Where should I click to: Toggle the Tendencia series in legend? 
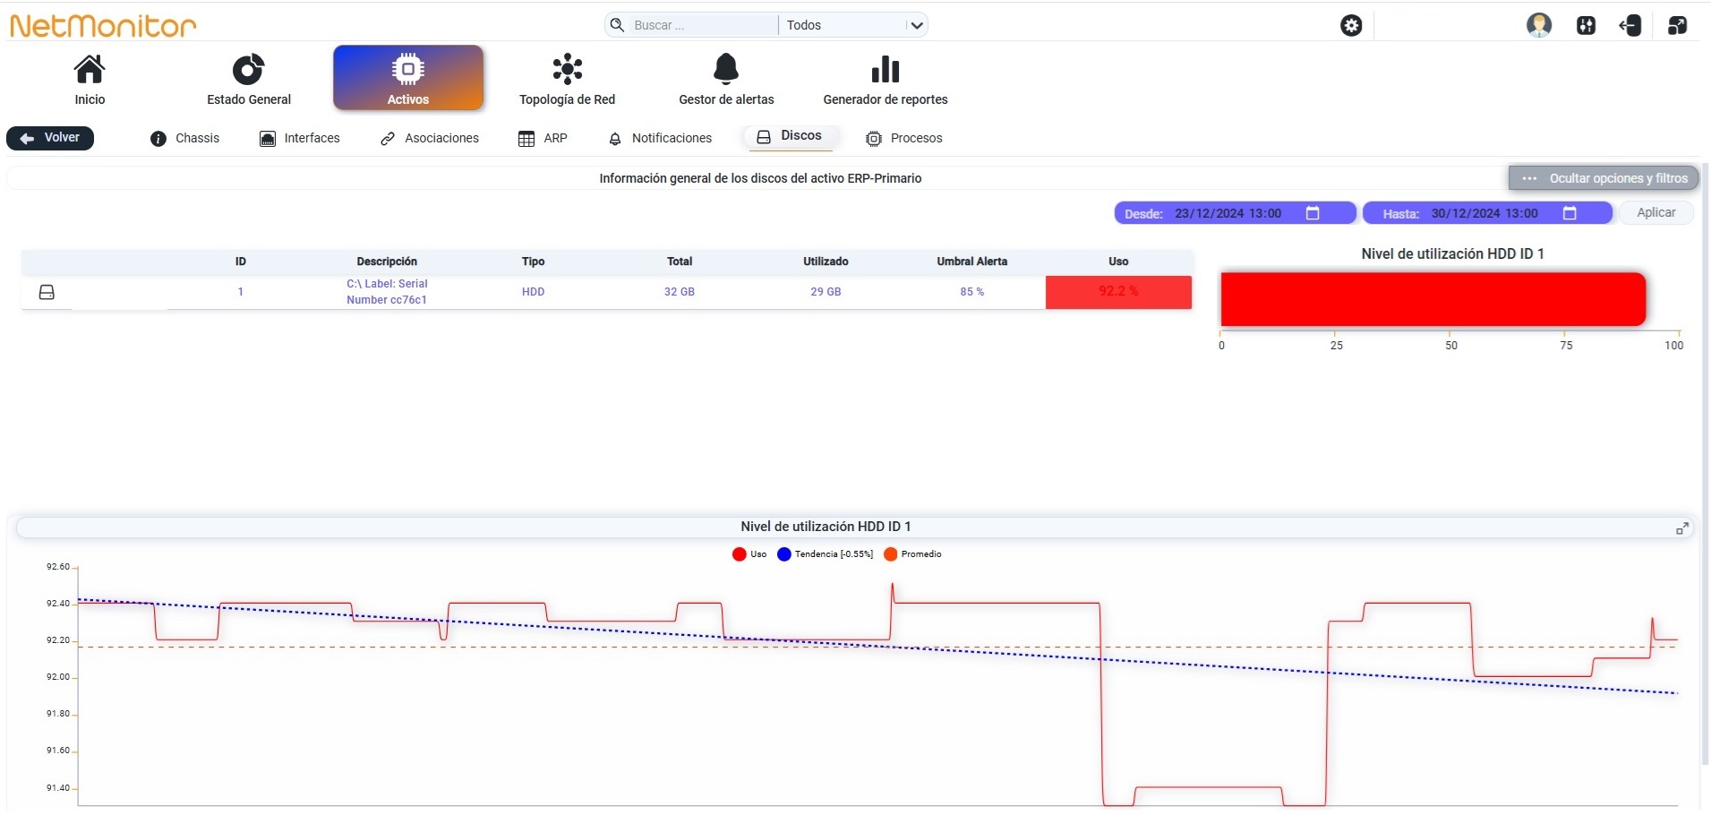click(825, 554)
